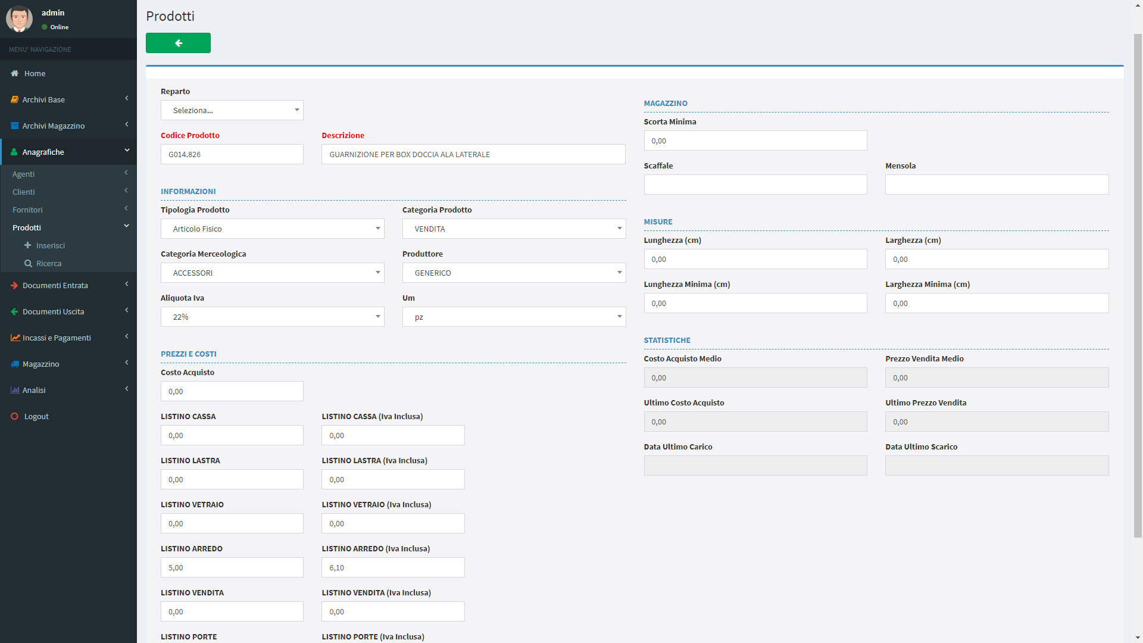Image resolution: width=1143 pixels, height=643 pixels.
Task: Click the Costo Acquisto field
Action: [x=232, y=391]
